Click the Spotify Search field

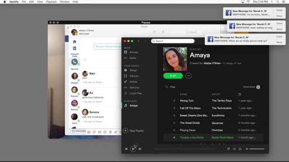point(172,41)
